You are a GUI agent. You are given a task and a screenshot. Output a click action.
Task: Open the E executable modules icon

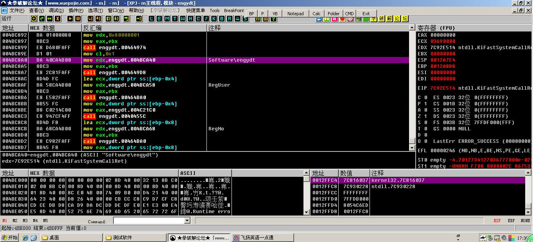pyautogui.click(x=159, y=19)
